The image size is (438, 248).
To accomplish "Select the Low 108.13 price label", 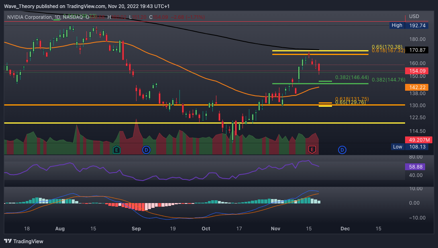I will [x=409, y=146].
